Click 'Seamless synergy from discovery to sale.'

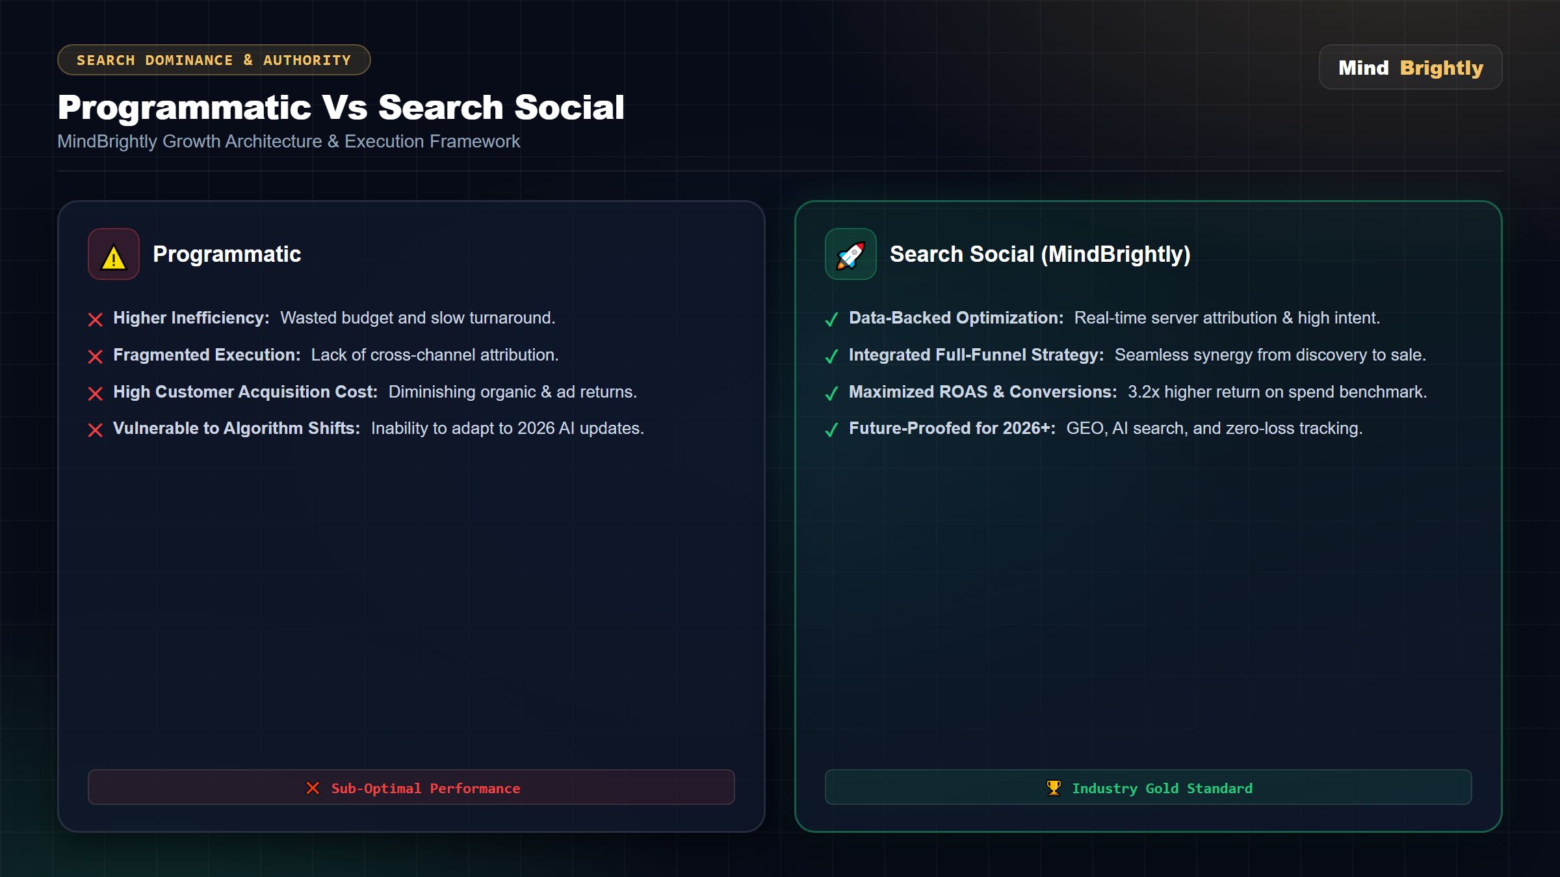(1271, 355)
